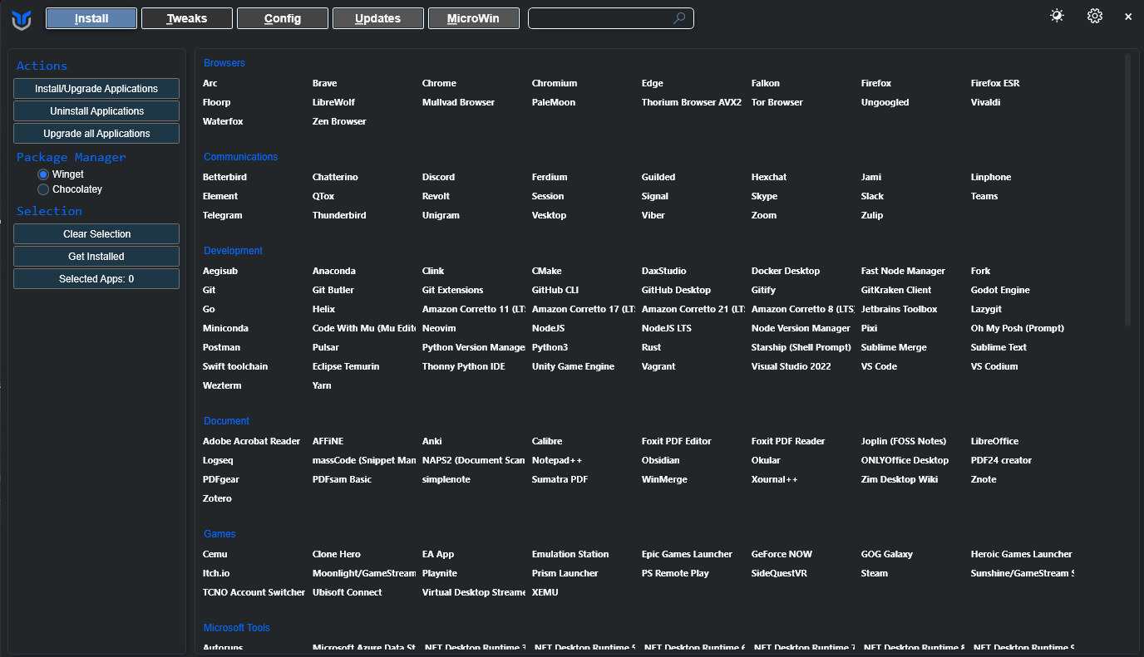
Task: Click Install/Upgrade Applications button
Action: pos(96,89)
